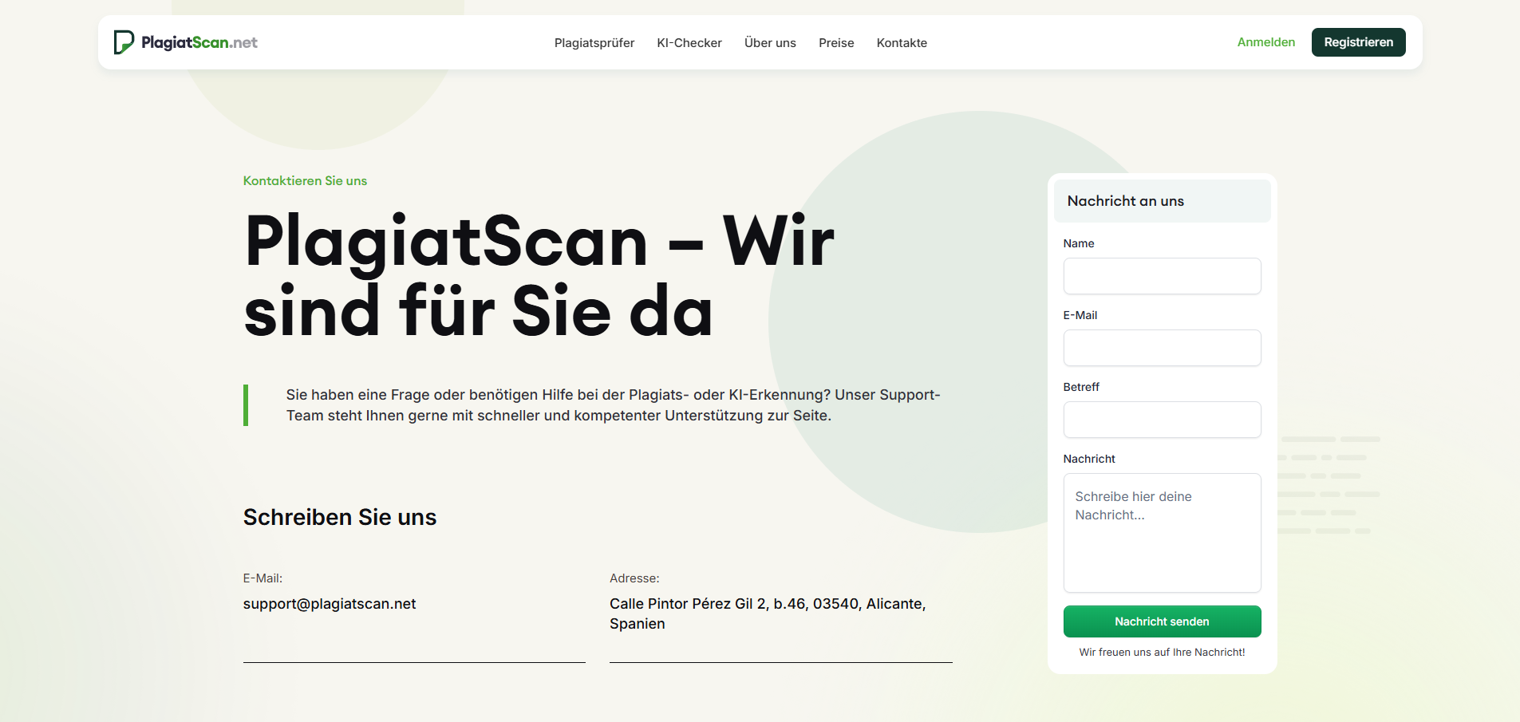The height and width of the screenshot is (722, 1520).
Task: Open the Preise page
Action: 836,43
